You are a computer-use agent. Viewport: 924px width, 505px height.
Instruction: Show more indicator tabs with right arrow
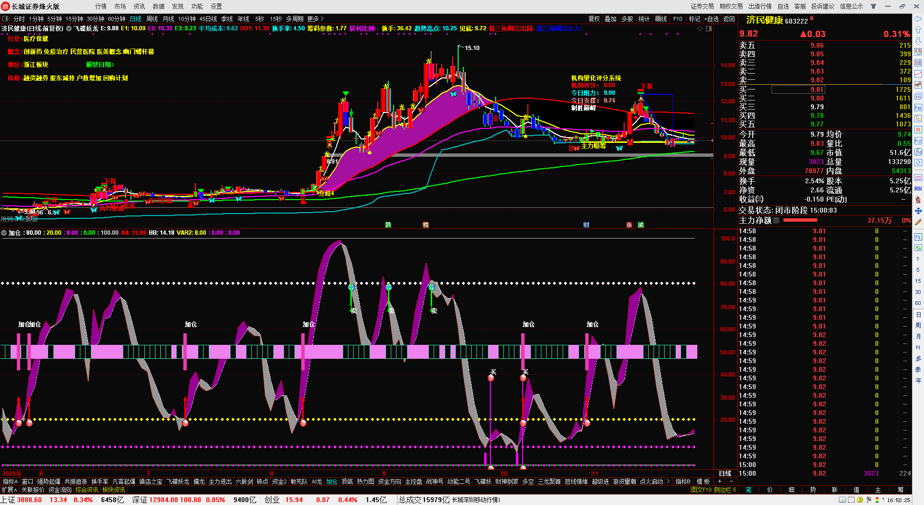(668, 481)
